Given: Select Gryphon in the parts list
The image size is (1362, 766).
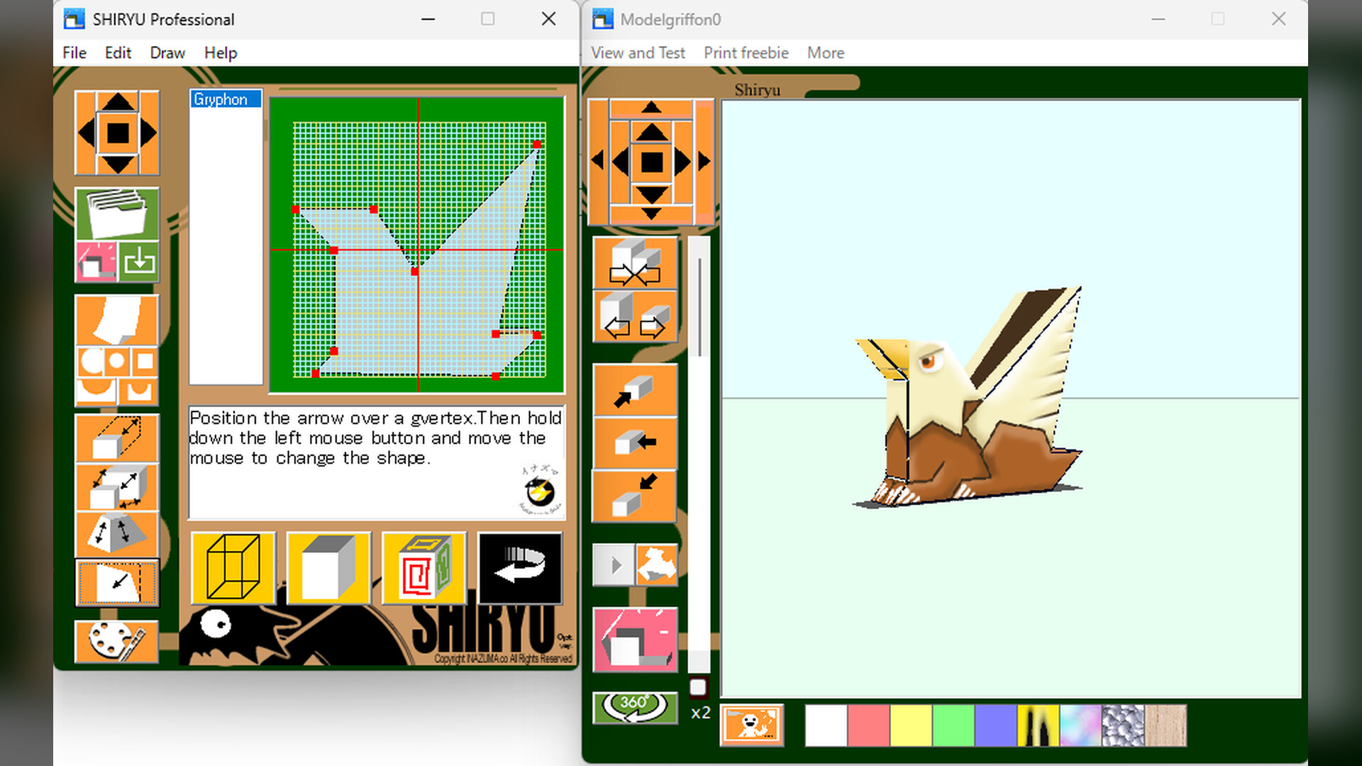Looking at the screenshot, I should 226,99.
